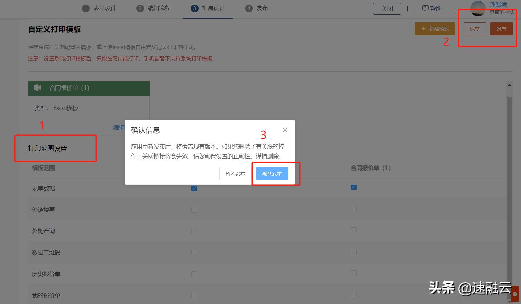The width and height of the screenshot is (521, 304).
Task: Click the book icon on the 合同报价单 card header
Action: click(37, 88)
